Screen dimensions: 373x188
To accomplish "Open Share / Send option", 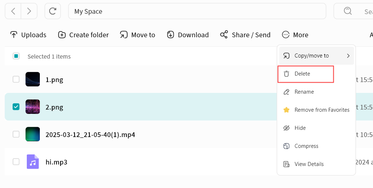I will 245,35.
